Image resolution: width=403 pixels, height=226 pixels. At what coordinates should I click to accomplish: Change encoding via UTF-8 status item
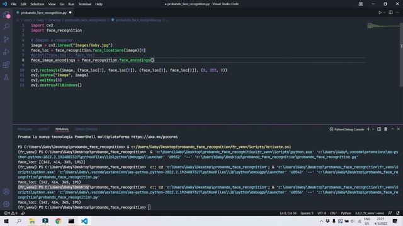click(x=322, y=213)
